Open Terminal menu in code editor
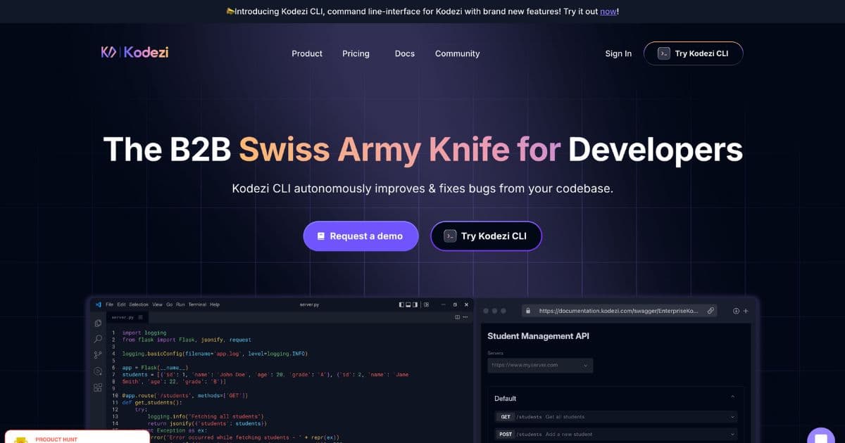 coord(197,304)
